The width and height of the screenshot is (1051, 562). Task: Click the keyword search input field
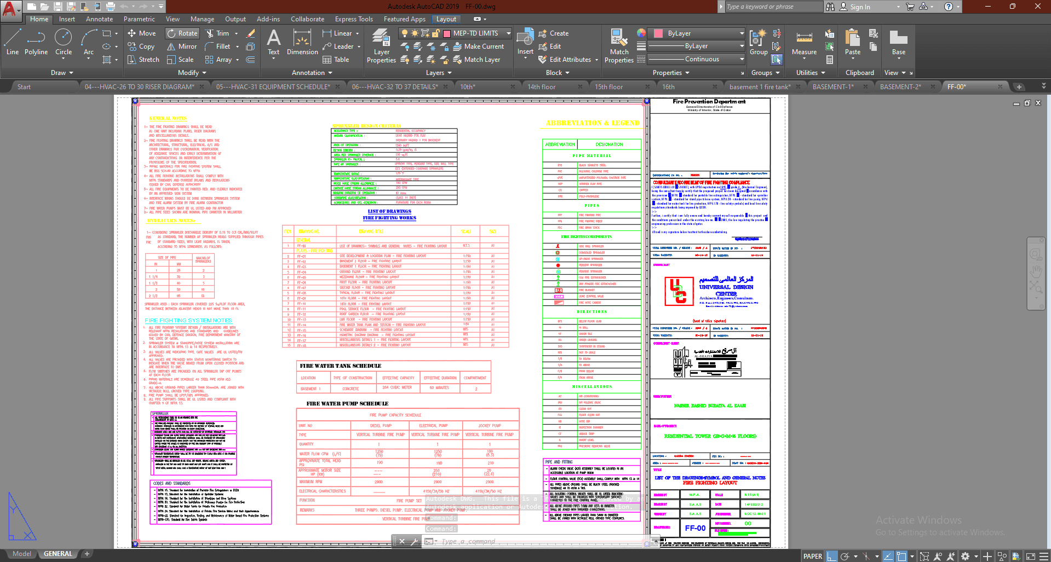click(x=773, y=7)
